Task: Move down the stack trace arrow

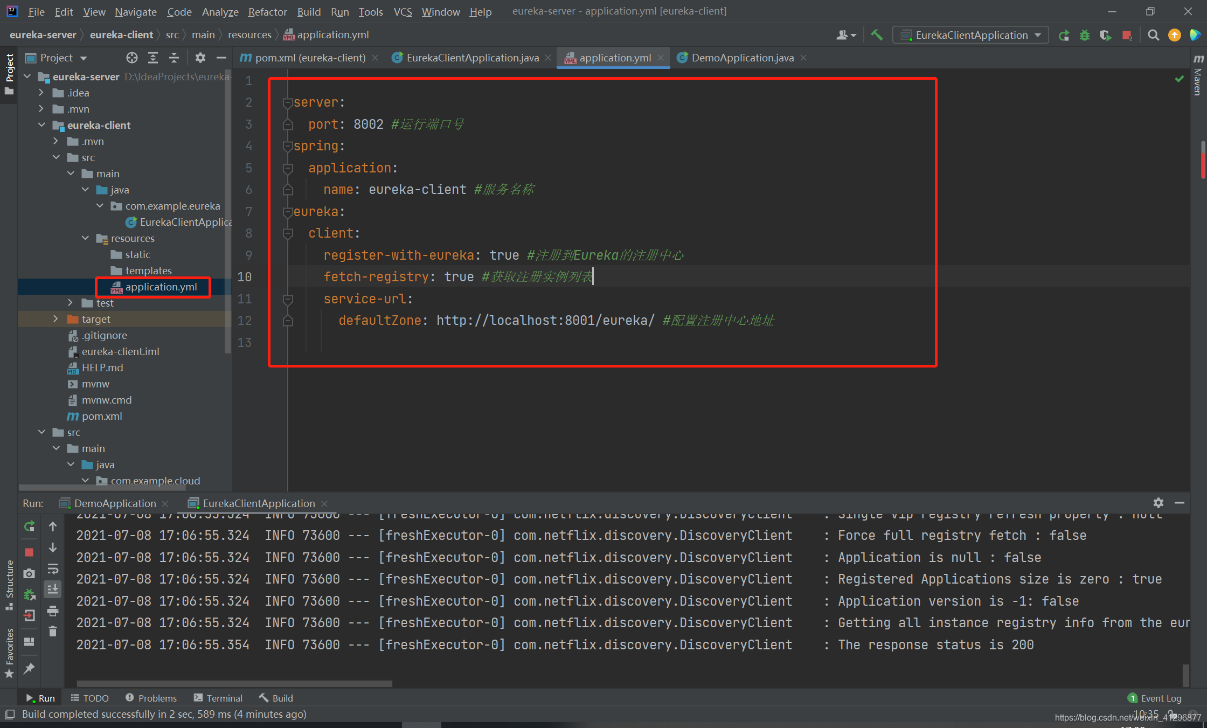Action: pyautogui.click(x=53, y=548)
